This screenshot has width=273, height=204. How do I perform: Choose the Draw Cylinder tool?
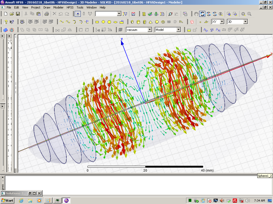point(138,22)
